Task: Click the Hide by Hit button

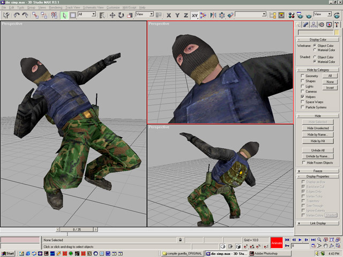Action: (x=318, y=141)
